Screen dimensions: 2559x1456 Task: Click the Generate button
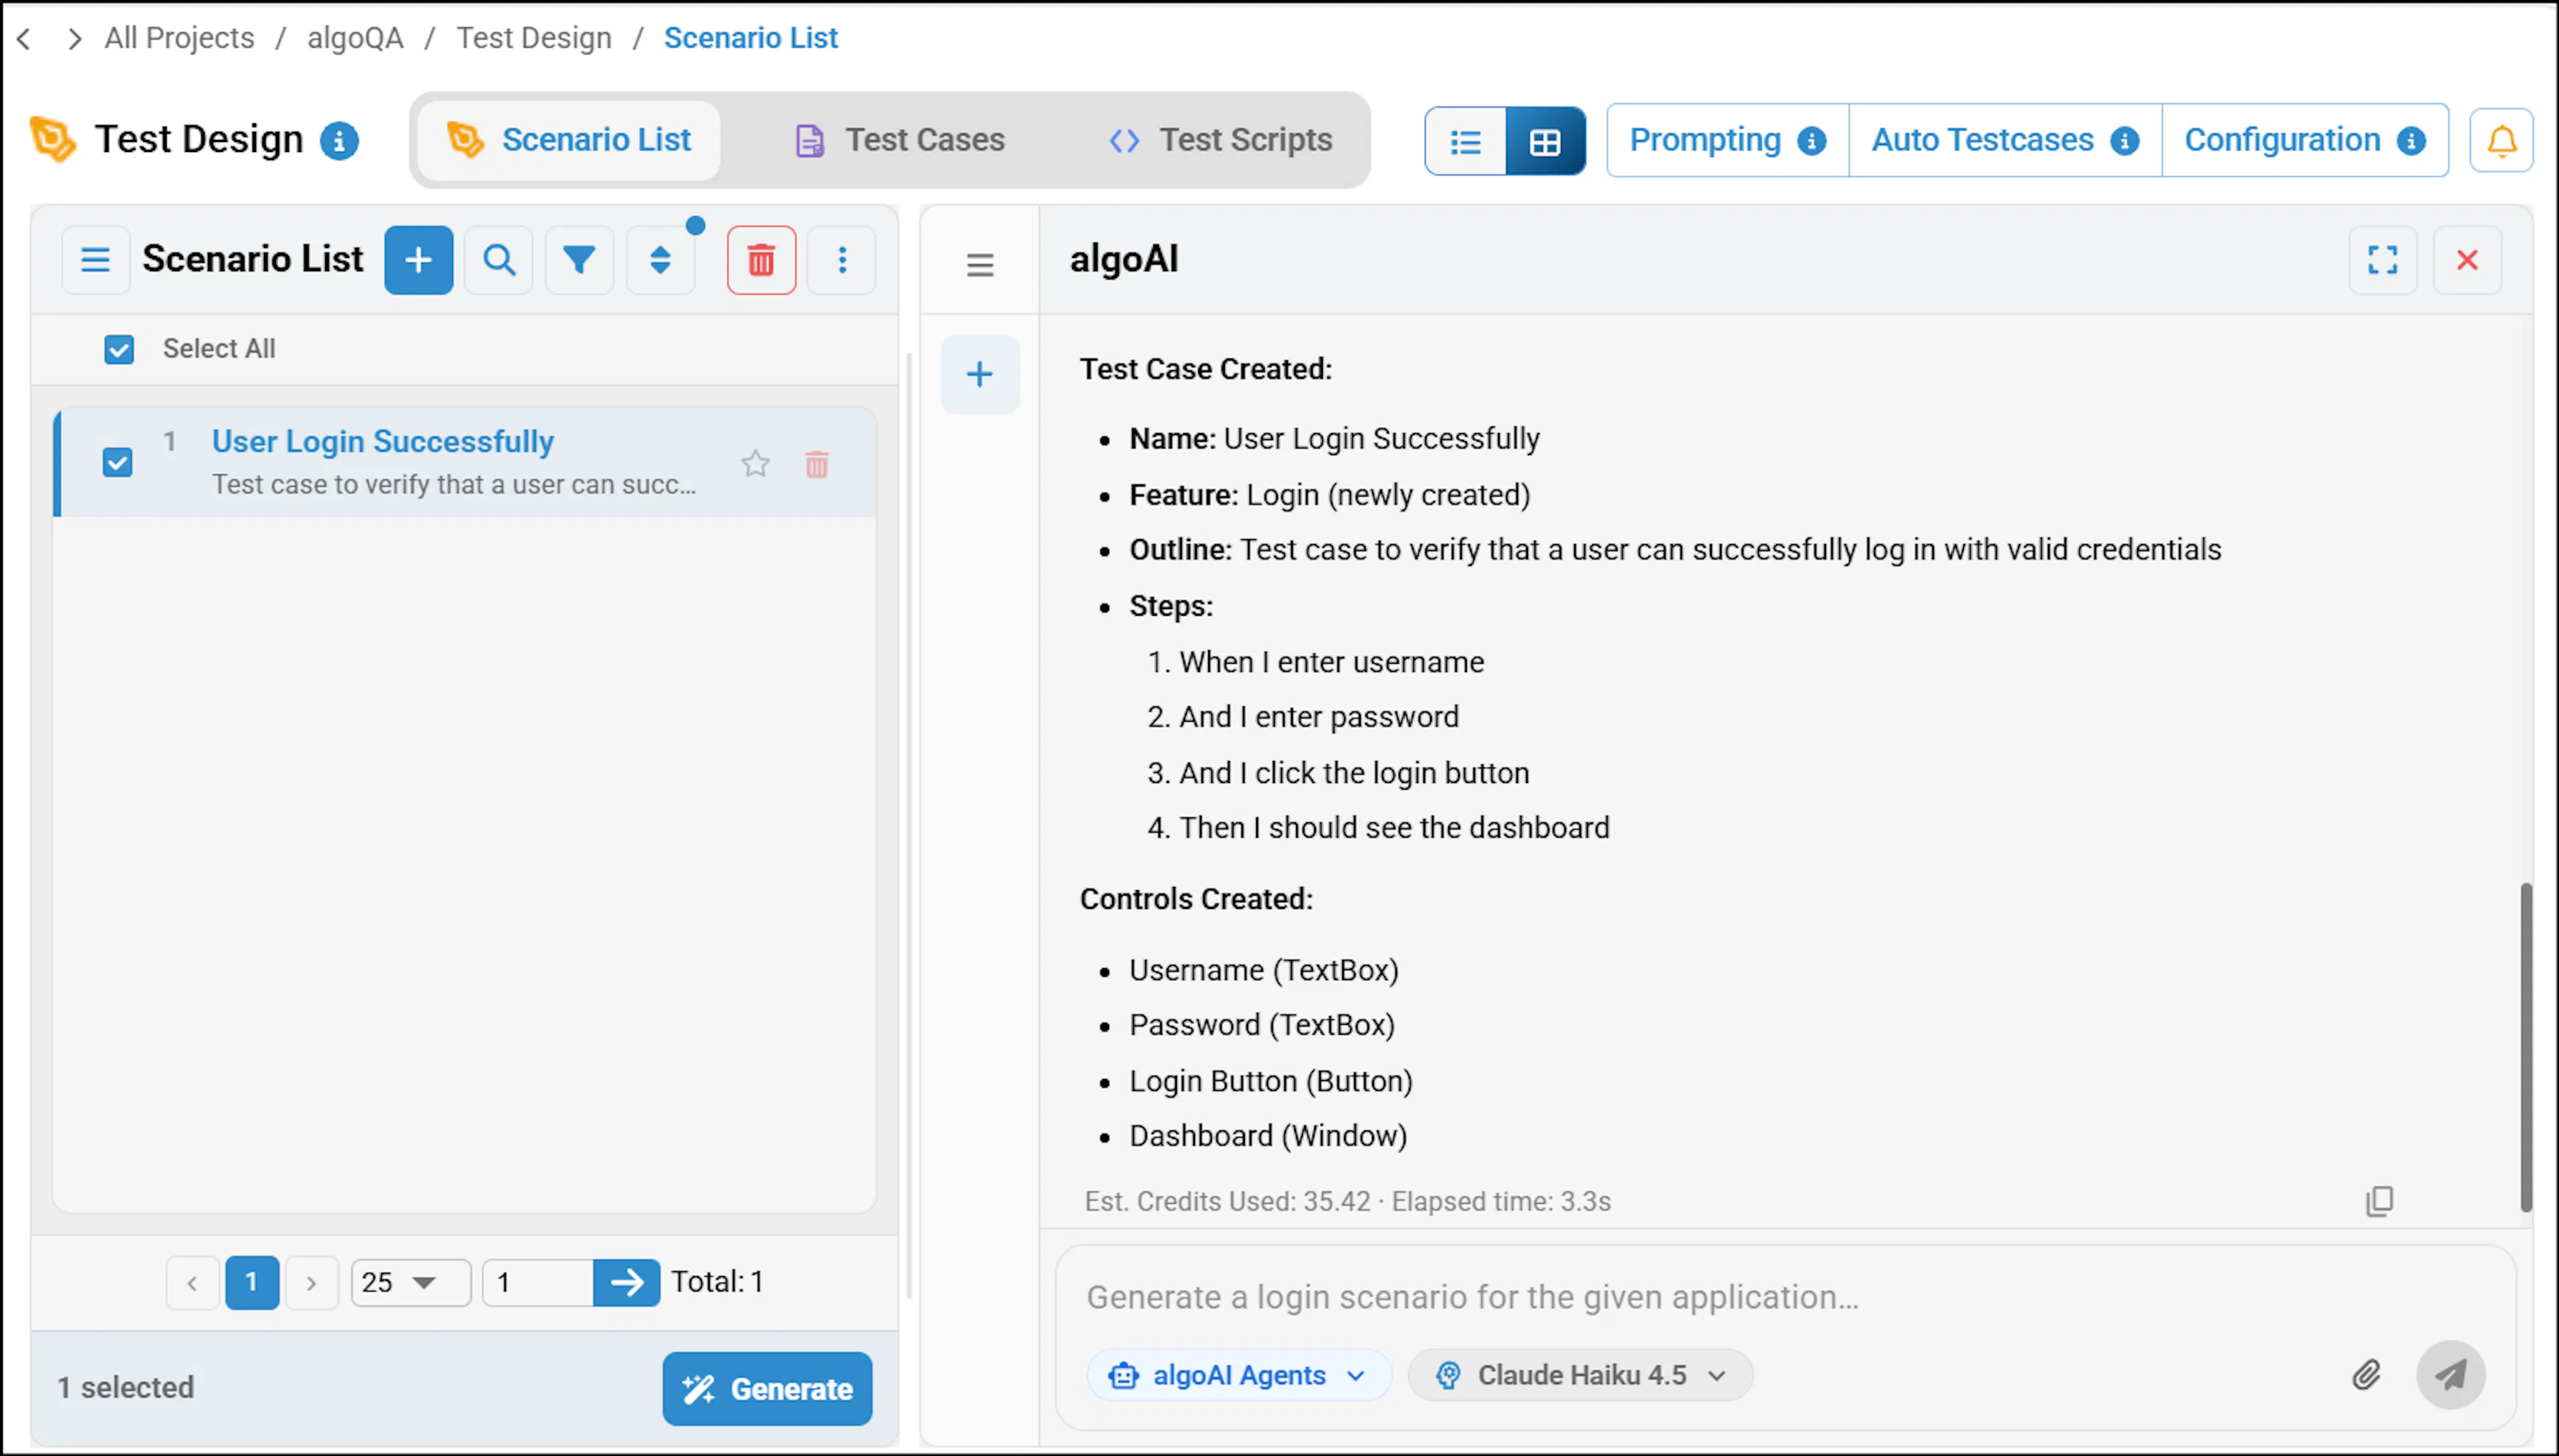coord(767,1388)
